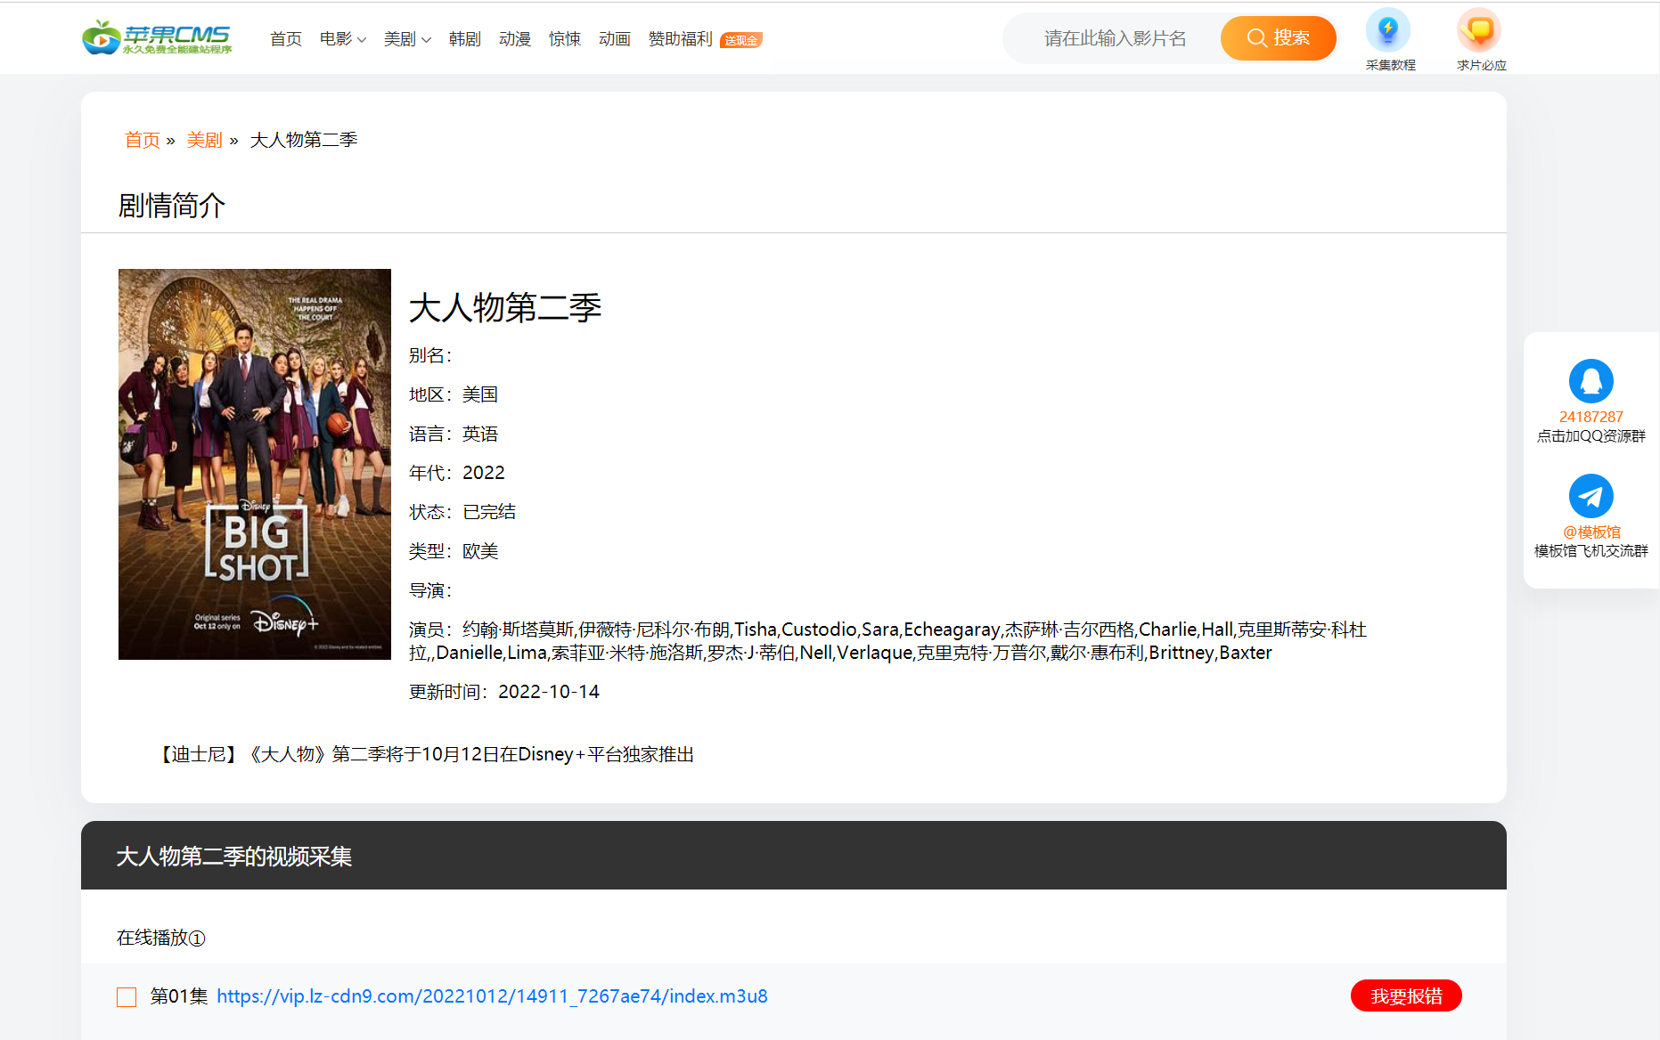The height and width of the screenshot is (1040, 1660).
Task: Click the orange 搜索 button
Action: (1278, 38)
